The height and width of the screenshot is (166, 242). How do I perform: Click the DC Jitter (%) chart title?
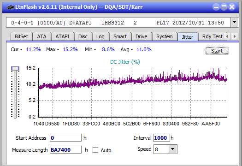tap(125, 62)
